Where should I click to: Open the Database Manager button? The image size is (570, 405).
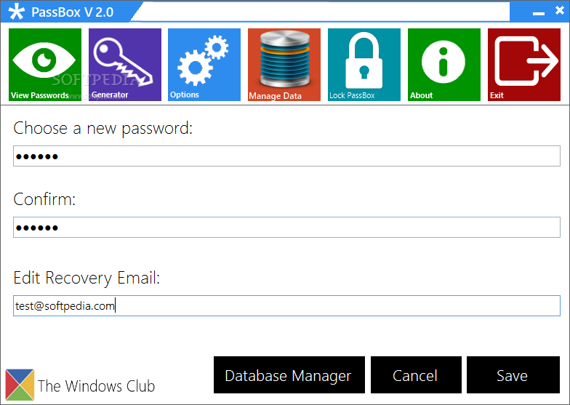[289, 375]
